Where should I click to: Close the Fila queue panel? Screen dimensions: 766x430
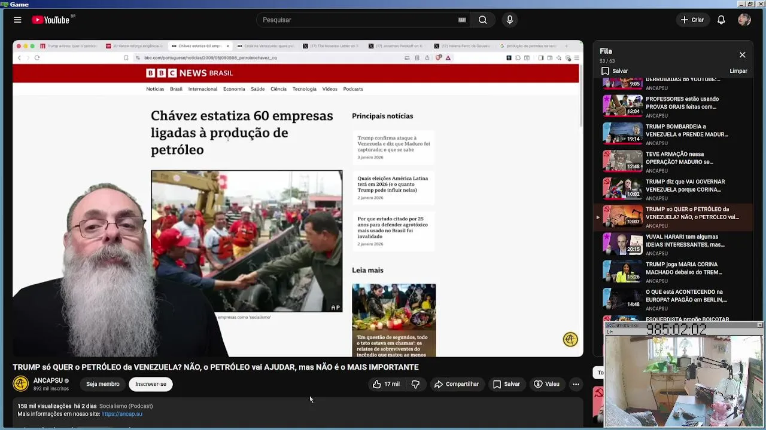(x=742, y=55)
